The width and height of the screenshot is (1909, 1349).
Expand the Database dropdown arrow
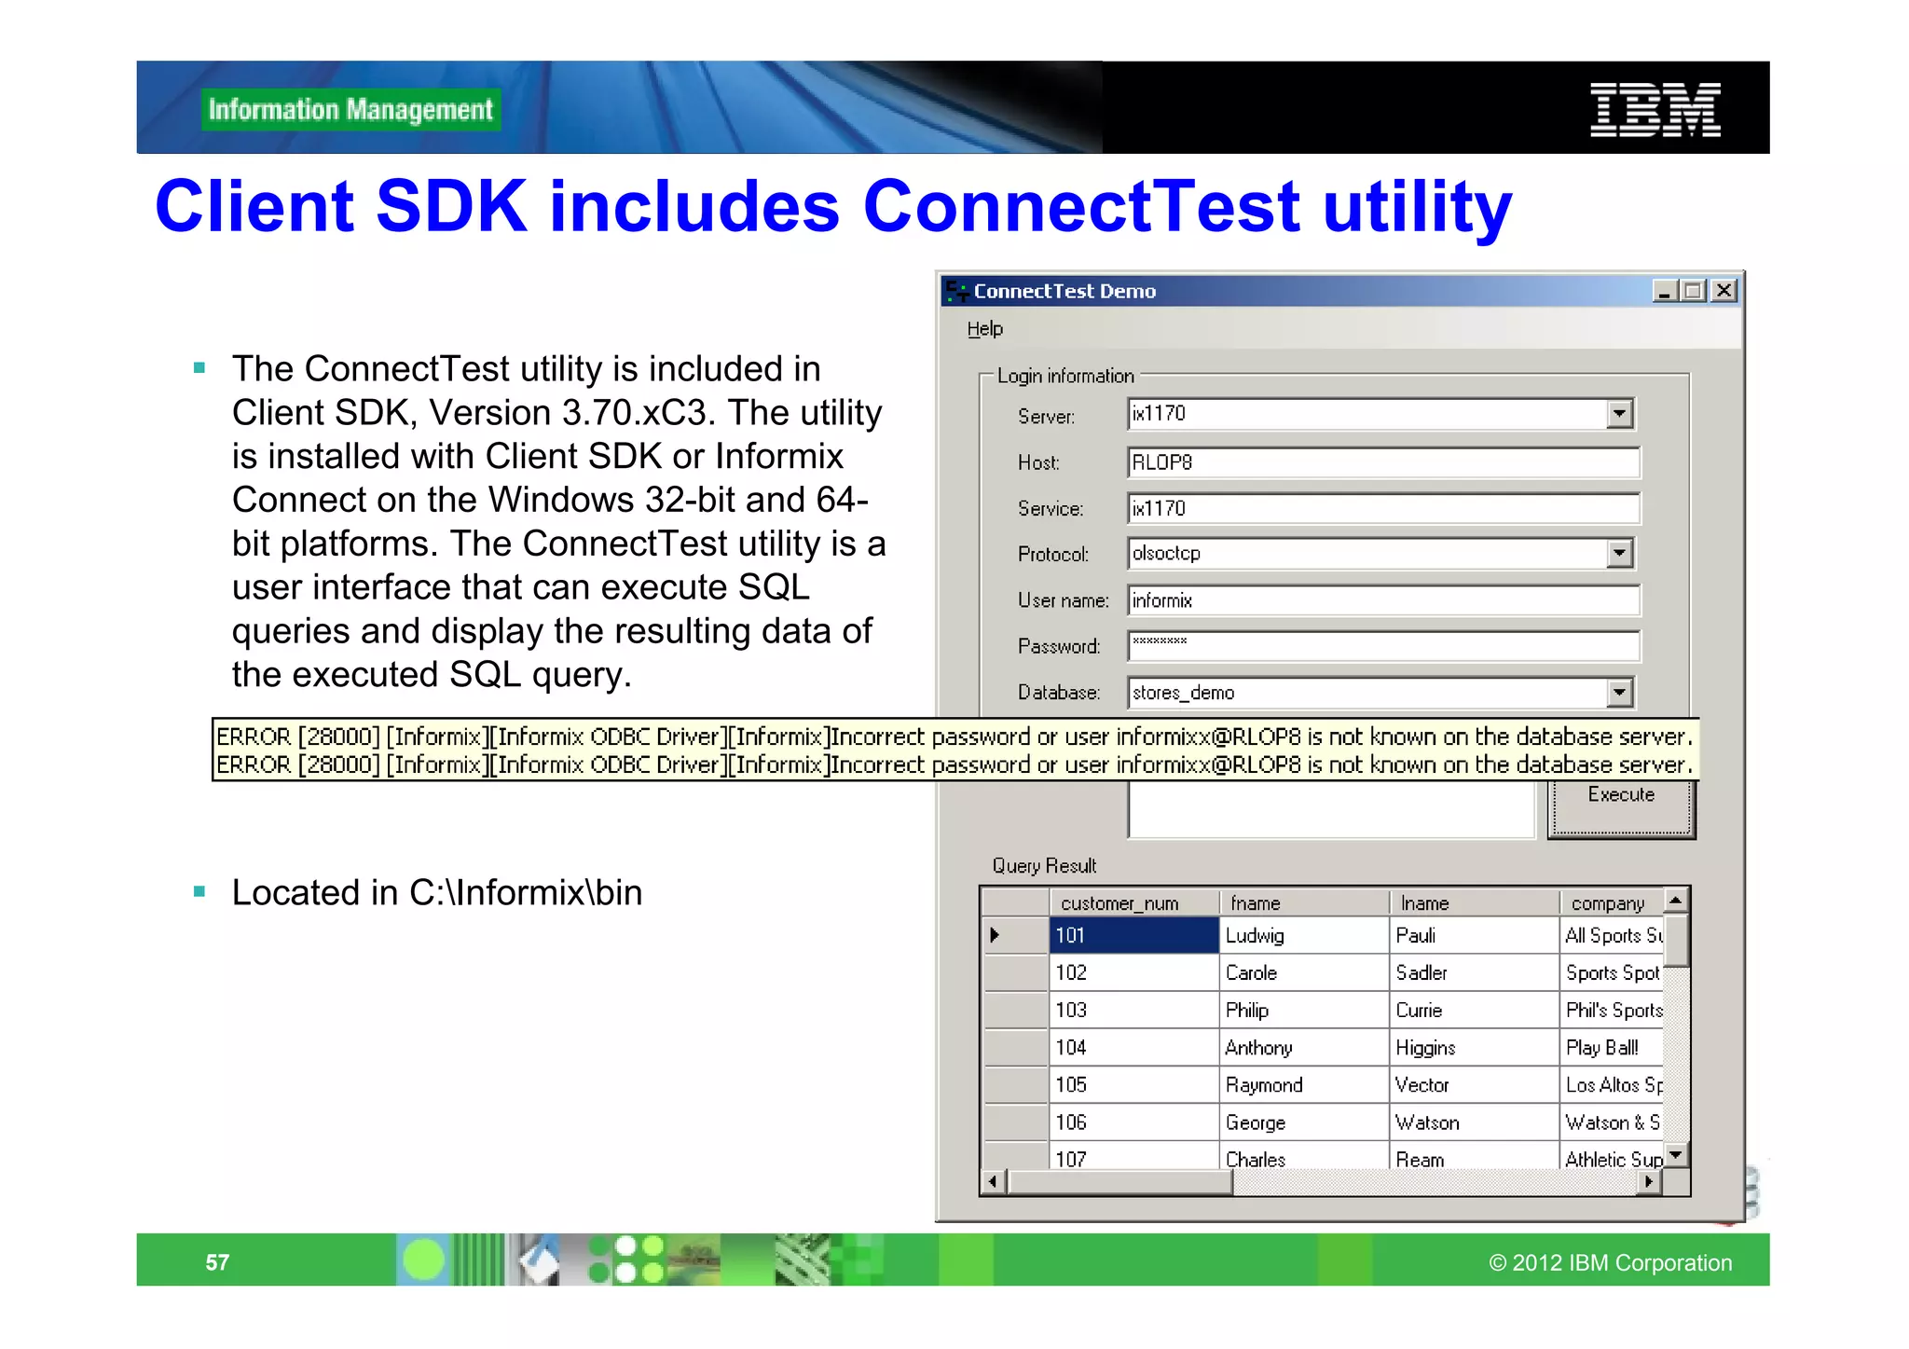[1620, 693]
